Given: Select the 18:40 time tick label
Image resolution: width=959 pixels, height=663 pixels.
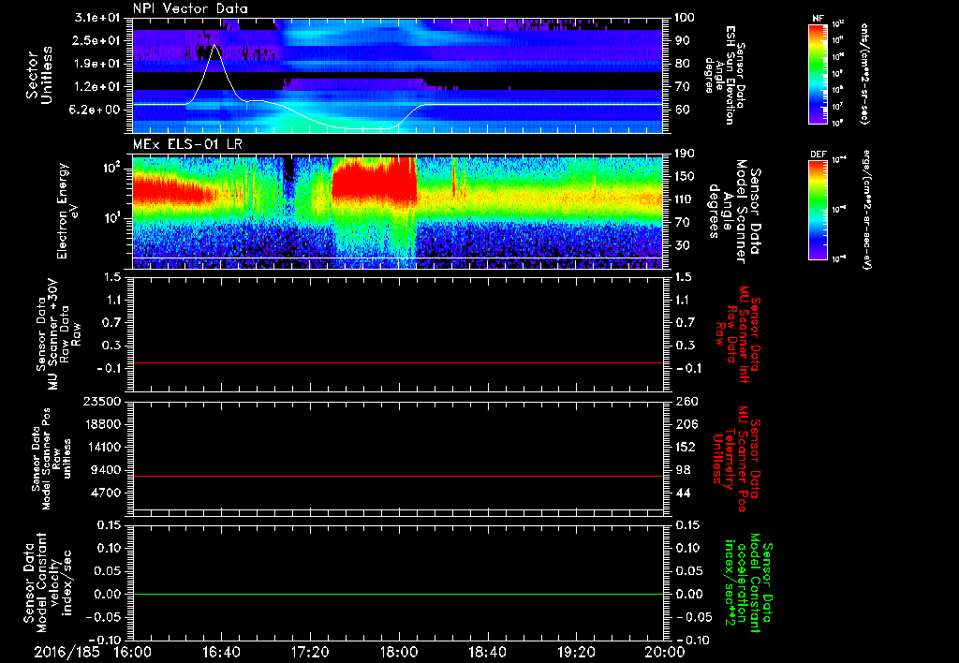Looking at the screenshot, I should pyautogui.click(x=487, y=652).
